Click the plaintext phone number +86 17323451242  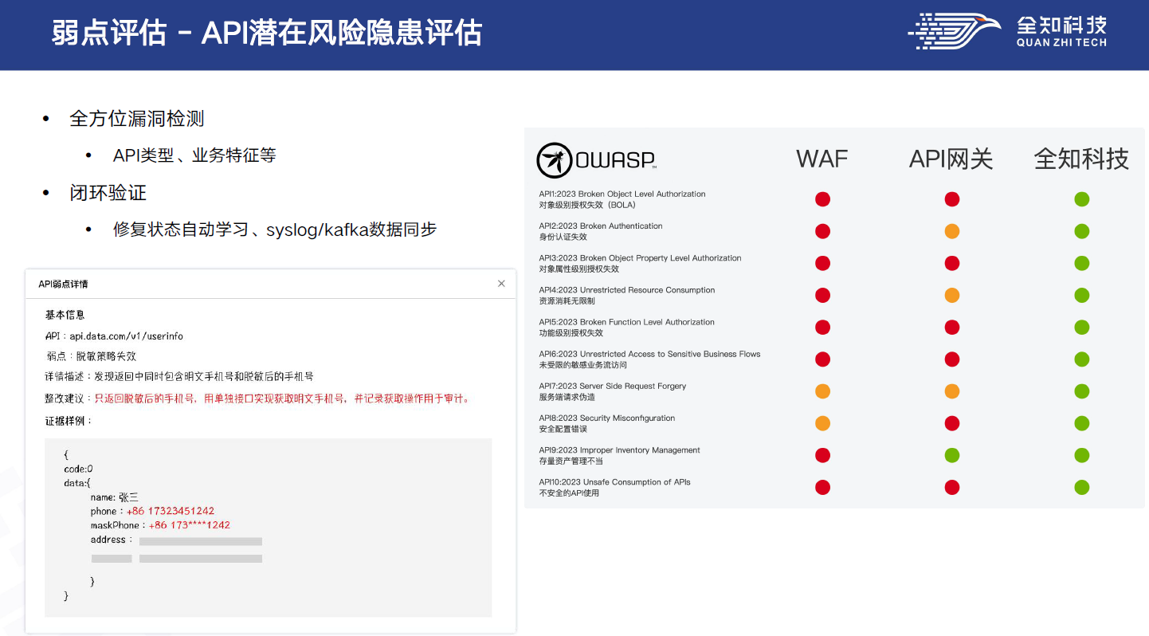click(170, 511)
